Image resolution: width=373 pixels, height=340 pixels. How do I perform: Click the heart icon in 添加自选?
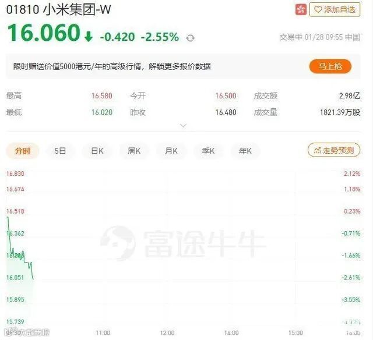point(318,9)
